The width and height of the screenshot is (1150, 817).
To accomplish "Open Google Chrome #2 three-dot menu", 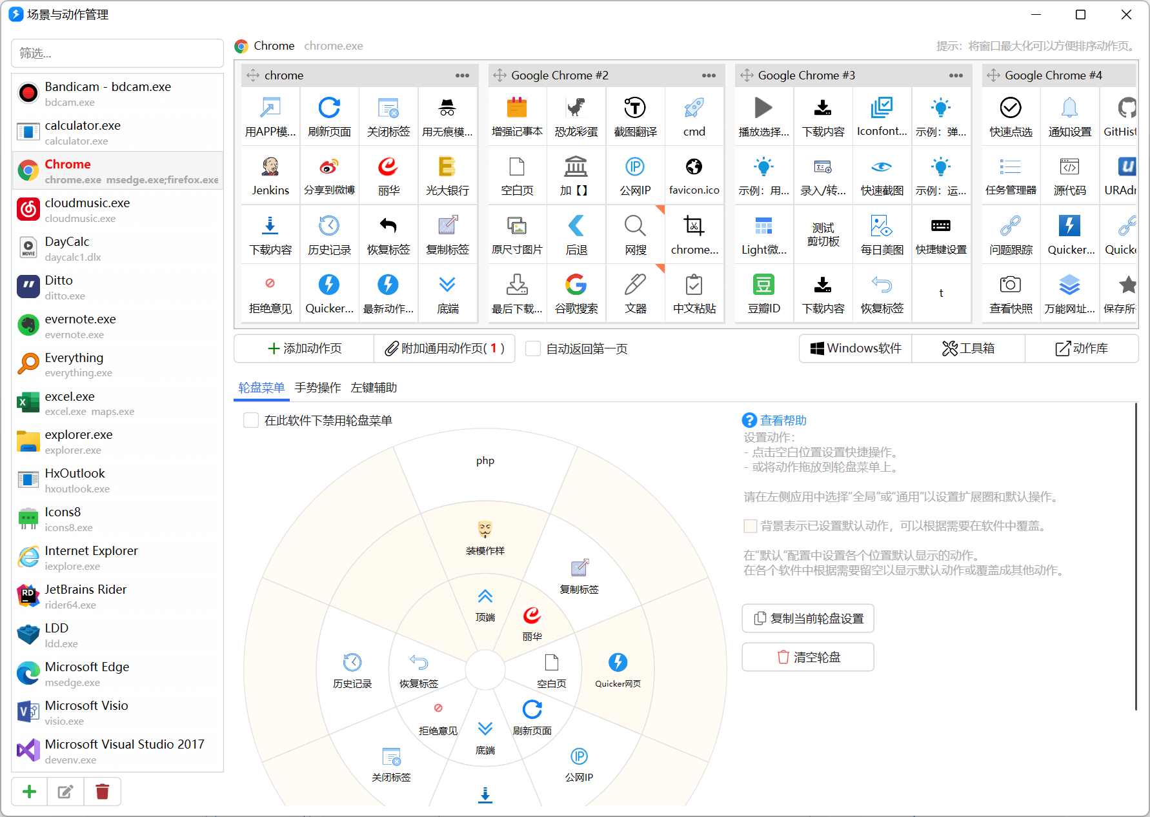I will (709, 76).
